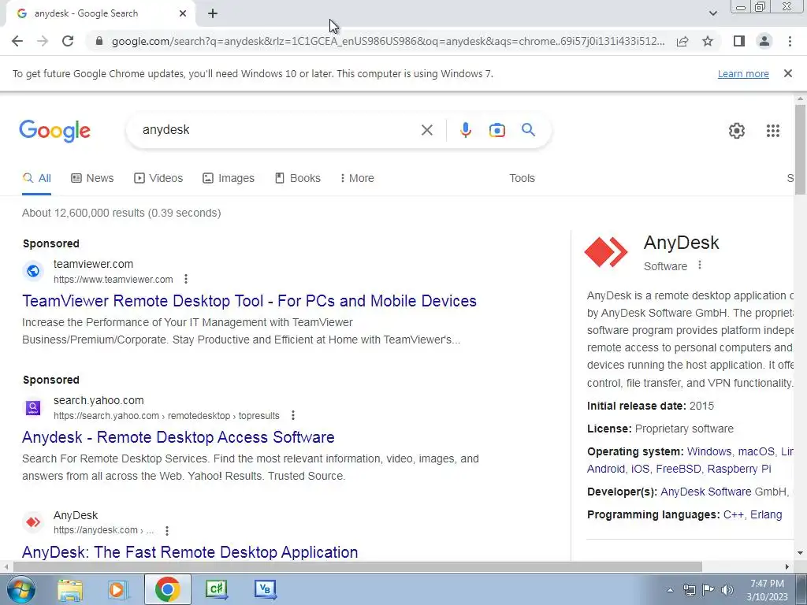Open the VB application in taskbar

(x=266, y=589)
